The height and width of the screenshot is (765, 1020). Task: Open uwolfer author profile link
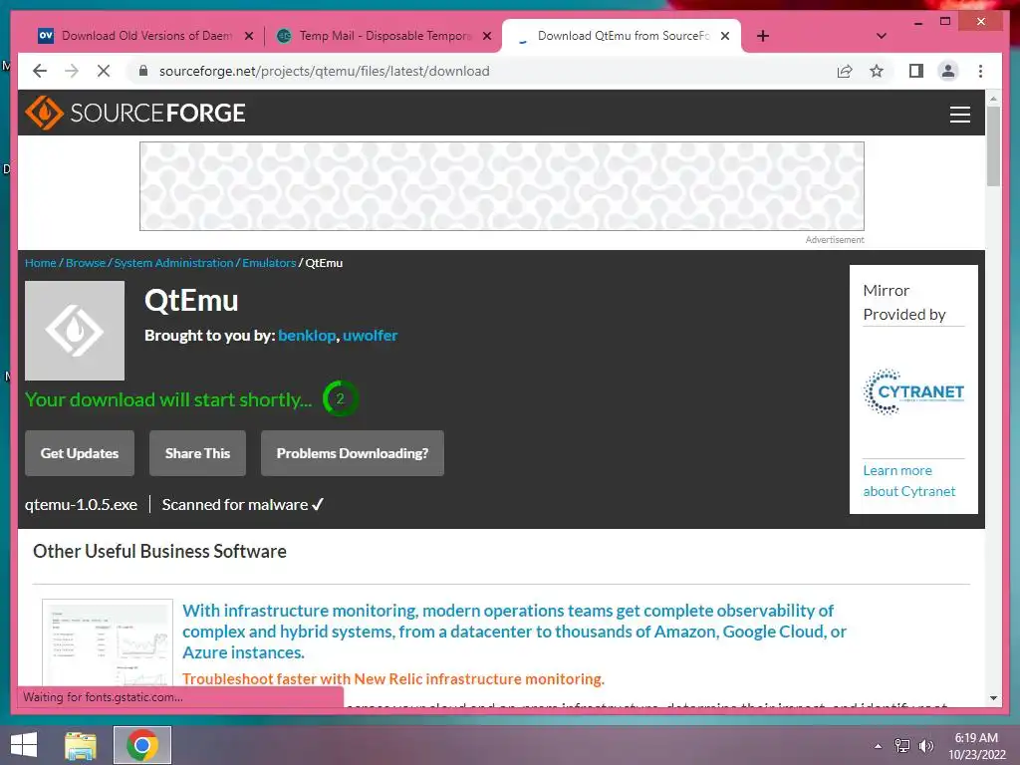pyautogui.click(x=371, y=336)
